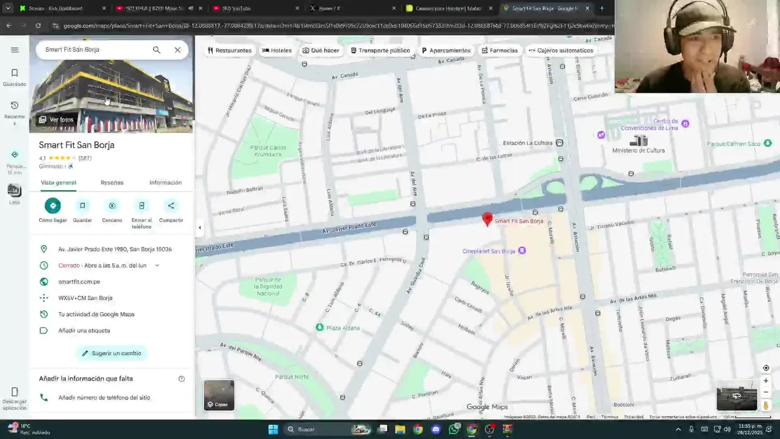Click the red Smart Fit San Borja pin
Image resolution: width=780 pixels, height=439 pixels.
pos(487,219)
